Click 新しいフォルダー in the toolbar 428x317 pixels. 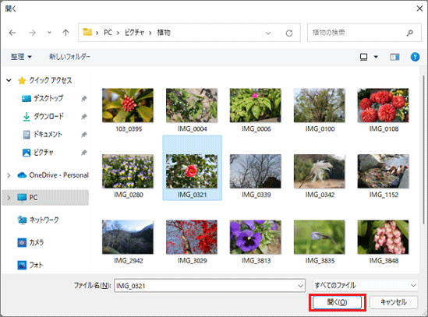coord(69,57)
